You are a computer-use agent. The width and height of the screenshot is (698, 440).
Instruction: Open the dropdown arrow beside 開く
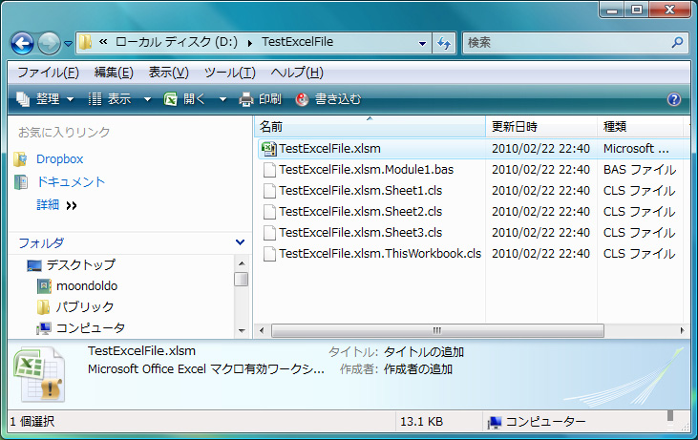pyautogui.click(x=222, y=99)
